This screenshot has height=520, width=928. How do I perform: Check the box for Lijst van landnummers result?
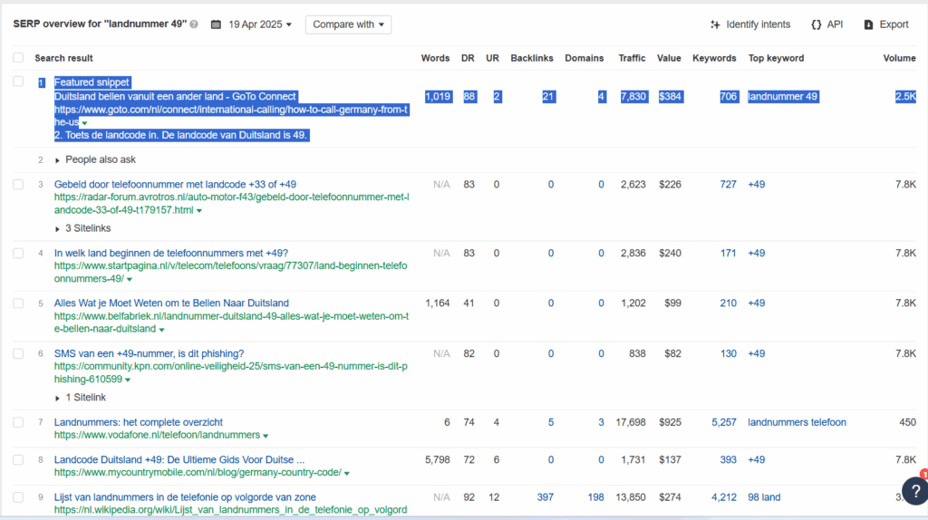click(18, 497)
